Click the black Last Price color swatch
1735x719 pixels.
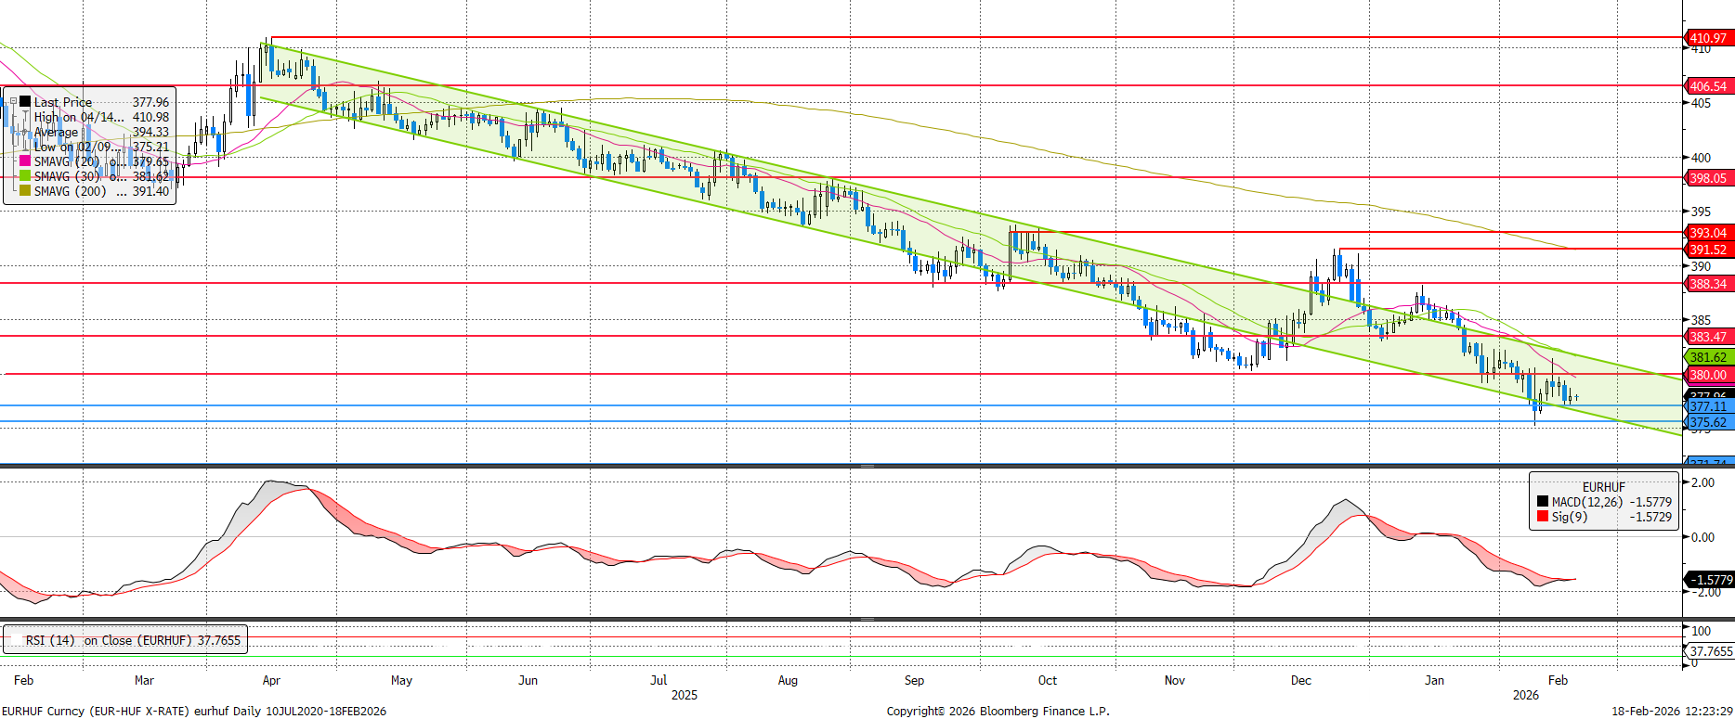(x=25, y=102)
